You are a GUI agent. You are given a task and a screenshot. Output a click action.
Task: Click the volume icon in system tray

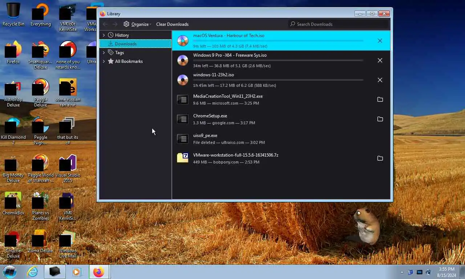[428, 272]
